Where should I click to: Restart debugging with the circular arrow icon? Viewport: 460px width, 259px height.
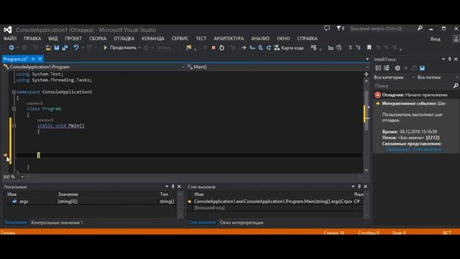[222, 47]
